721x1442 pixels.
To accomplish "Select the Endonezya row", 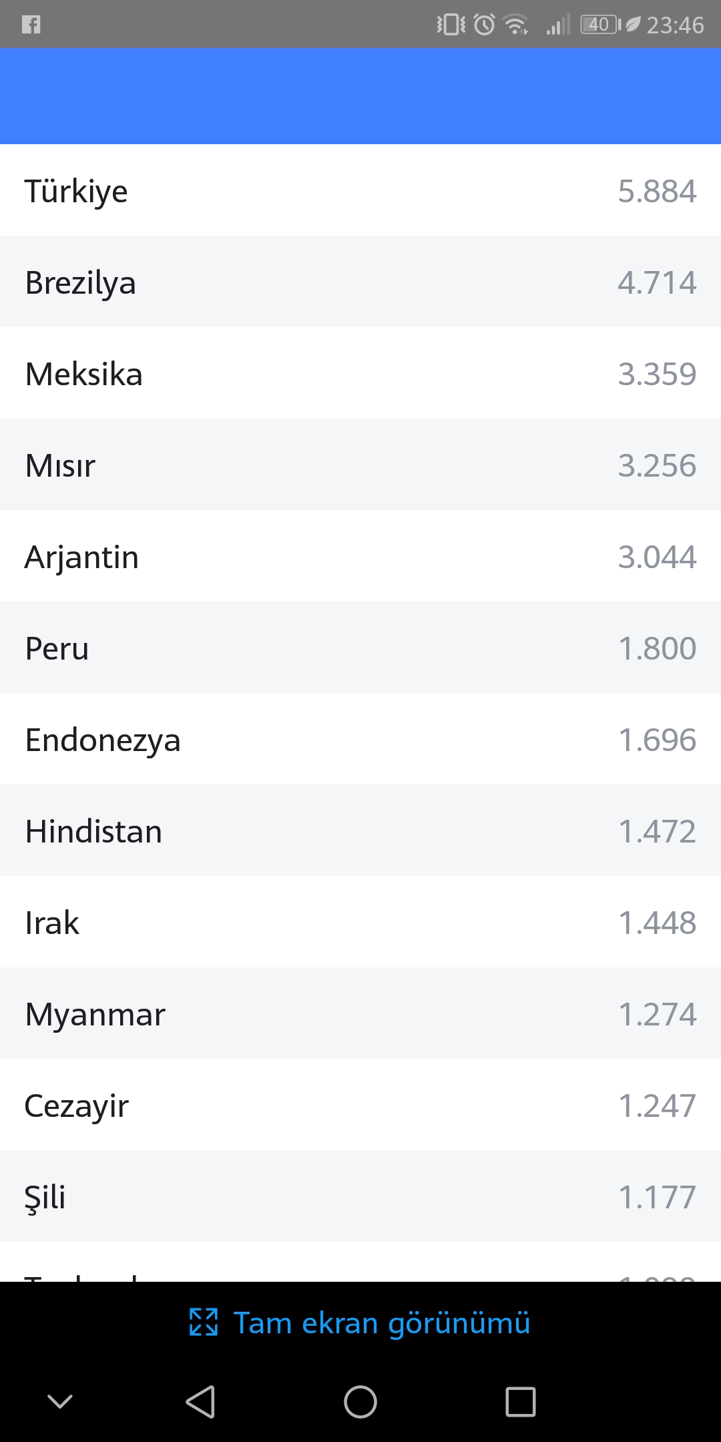I will 360,739.
